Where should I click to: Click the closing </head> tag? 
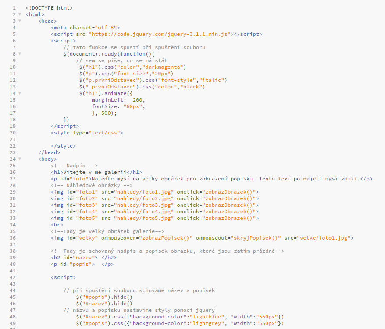tap(49, 152)
